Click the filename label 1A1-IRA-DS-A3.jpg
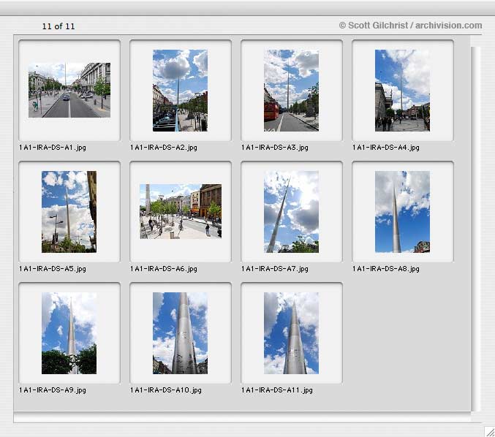The height and width of the screenshot is (437, 495). [x=275, y=148]
